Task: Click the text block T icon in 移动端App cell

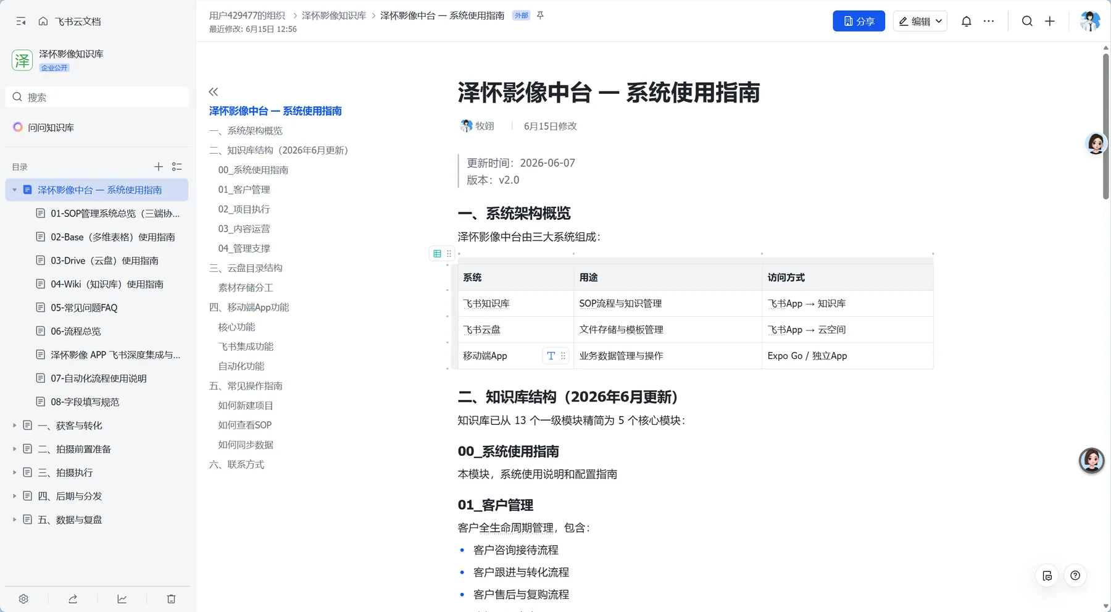Action: point(551,356)
